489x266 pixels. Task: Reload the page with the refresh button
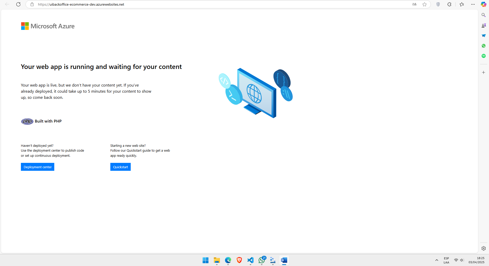point(18,4)
